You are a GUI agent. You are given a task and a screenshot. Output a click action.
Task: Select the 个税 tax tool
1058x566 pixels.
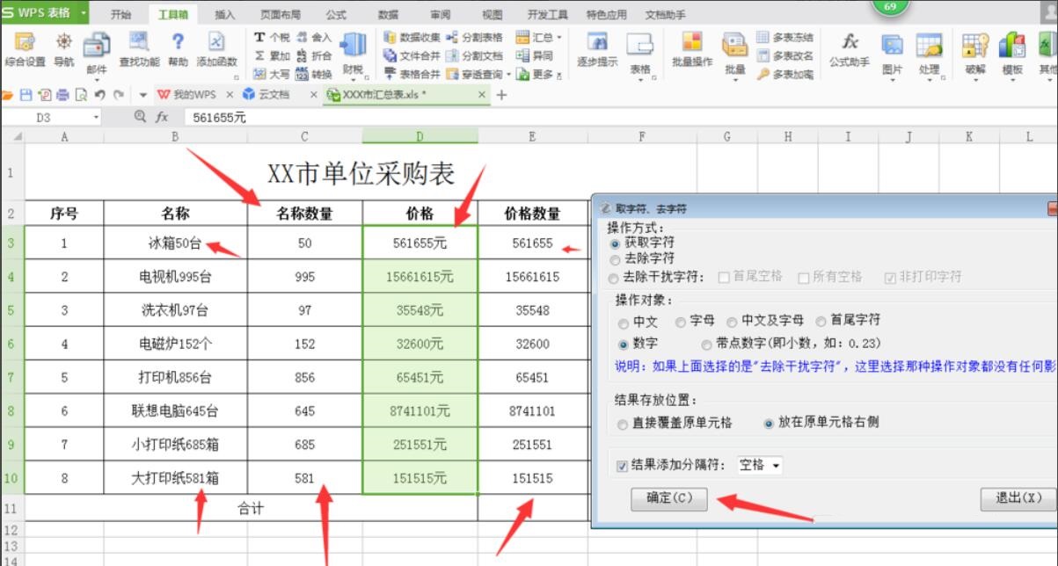point(272,37)
